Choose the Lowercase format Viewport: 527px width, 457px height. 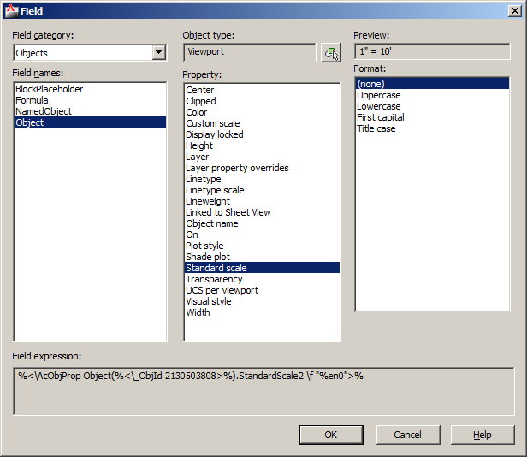click(432, 106)
